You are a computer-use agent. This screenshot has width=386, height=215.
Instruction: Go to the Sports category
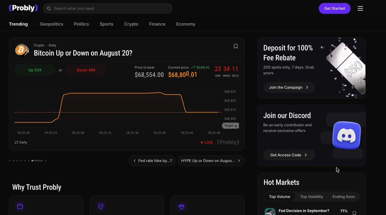coord(106,24)
